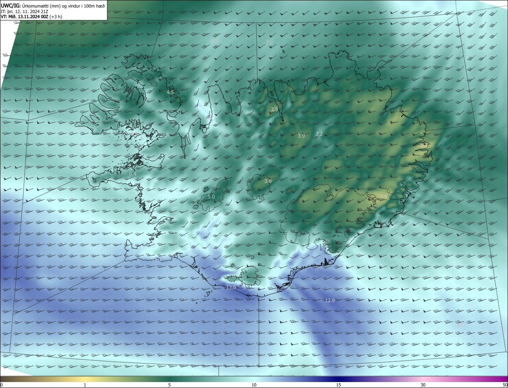Click the 3.9 value label

pyautogui.click(x=301, y=136)
